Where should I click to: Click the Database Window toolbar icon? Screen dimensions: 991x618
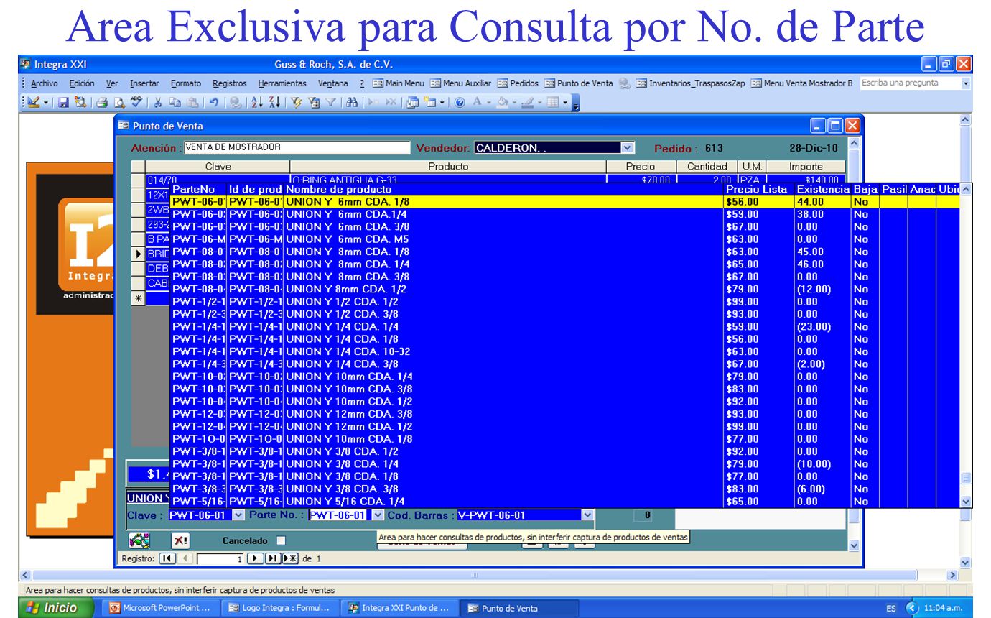(414, 103)
